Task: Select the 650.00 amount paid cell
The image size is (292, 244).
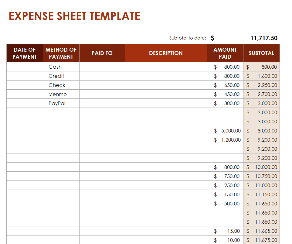Action: pos(225,85)
